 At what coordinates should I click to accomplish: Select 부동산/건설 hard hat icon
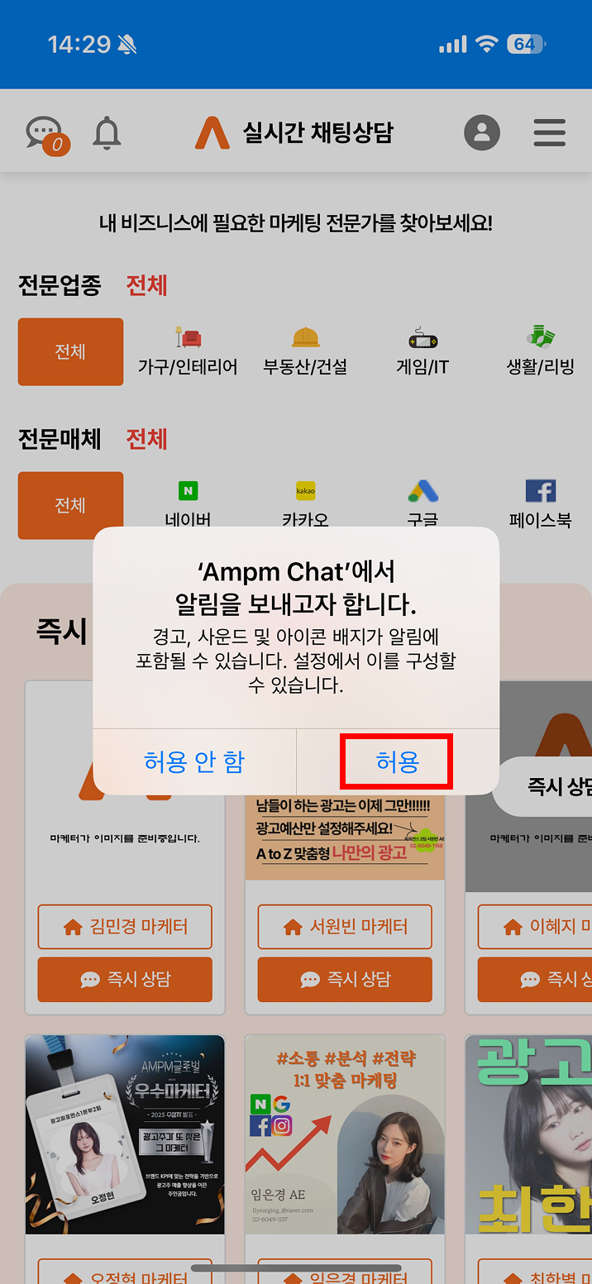pos(305,337)
